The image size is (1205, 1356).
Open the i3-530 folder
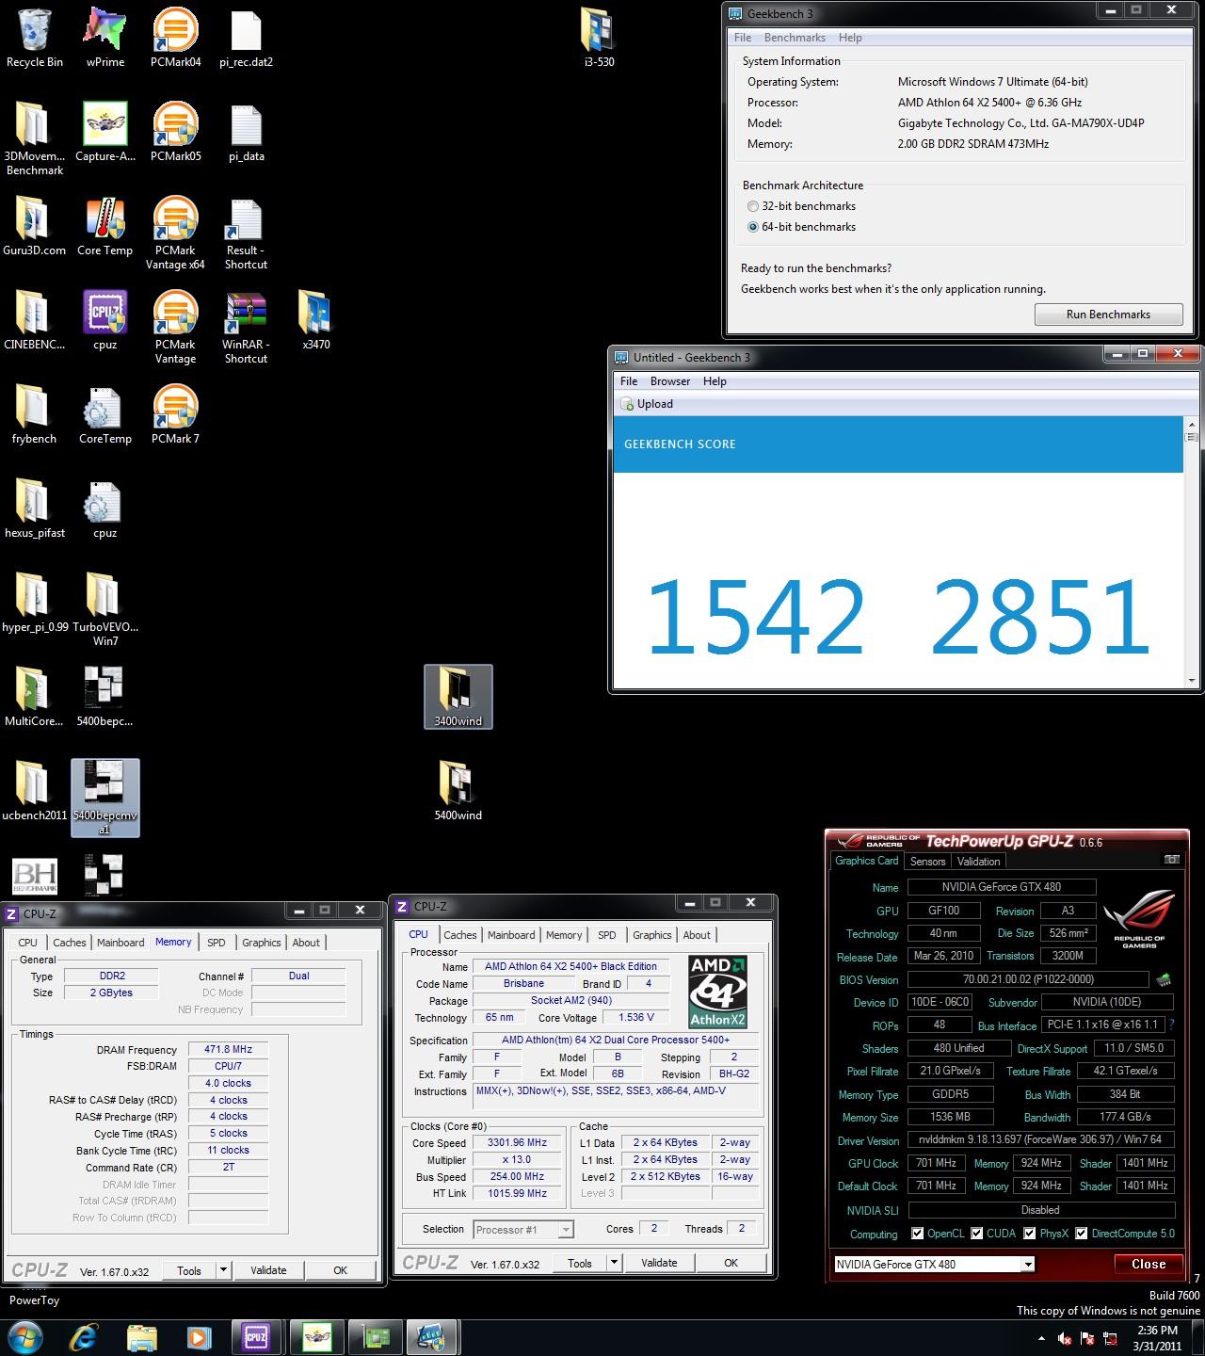pos(599,39)
